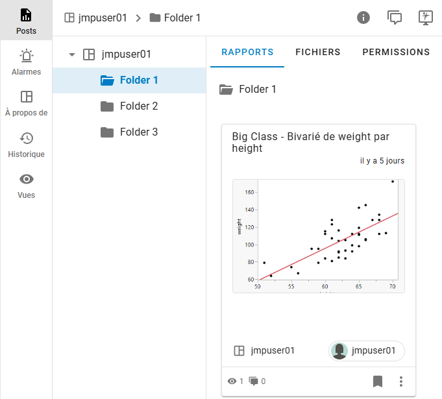
Task: Bookmark the Big Class report
Action: 378,381
